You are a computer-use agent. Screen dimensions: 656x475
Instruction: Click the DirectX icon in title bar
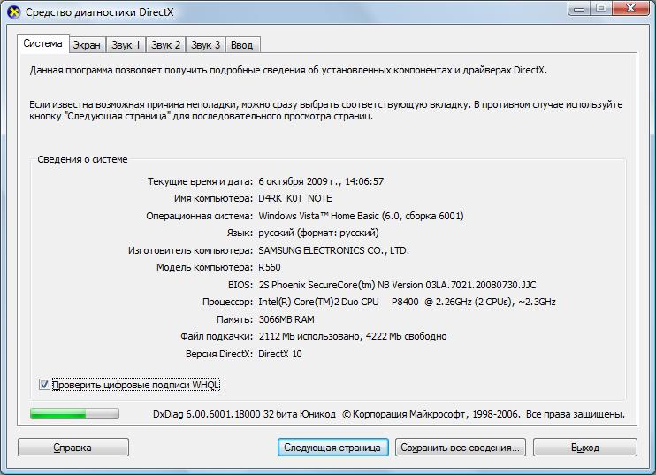tap(14, 12)
